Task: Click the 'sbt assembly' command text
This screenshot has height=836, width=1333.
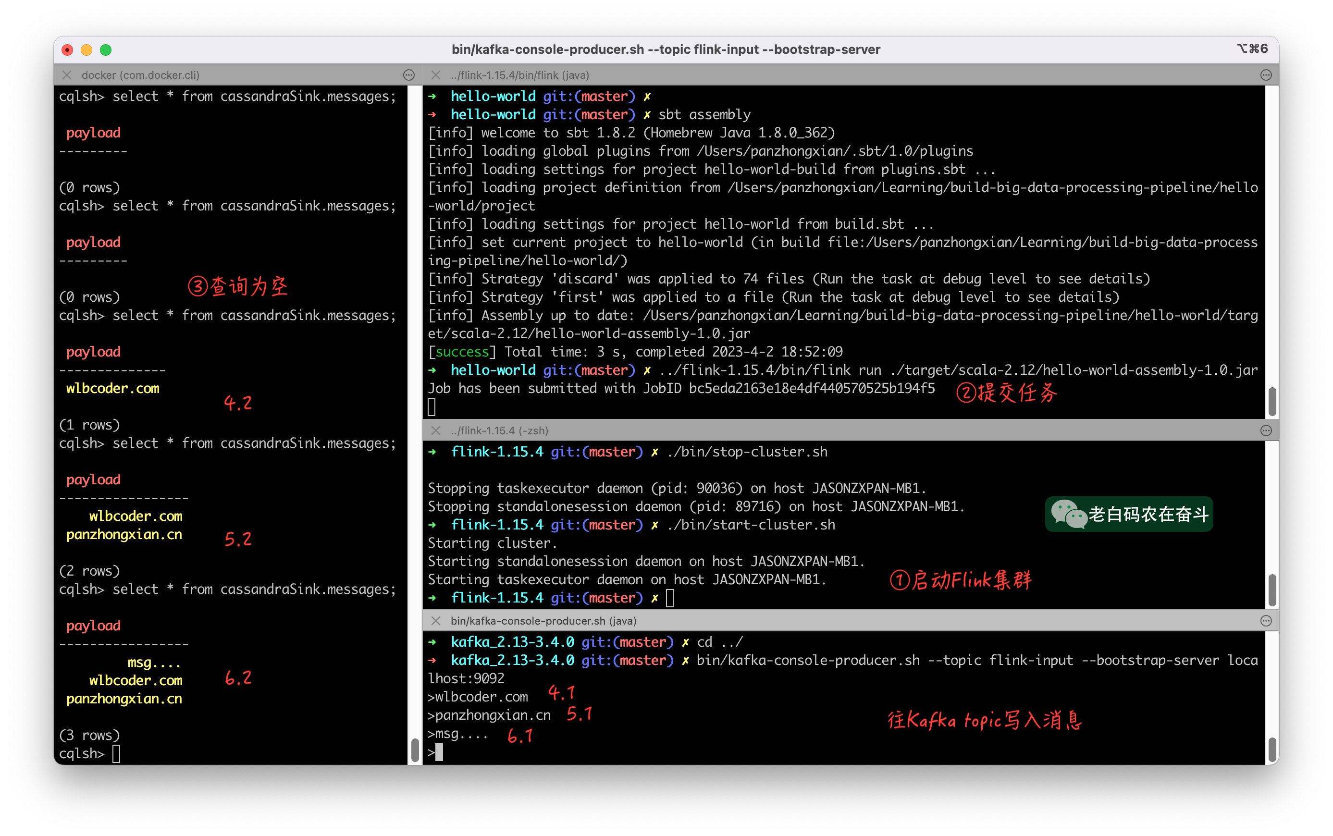Action: 704,114
